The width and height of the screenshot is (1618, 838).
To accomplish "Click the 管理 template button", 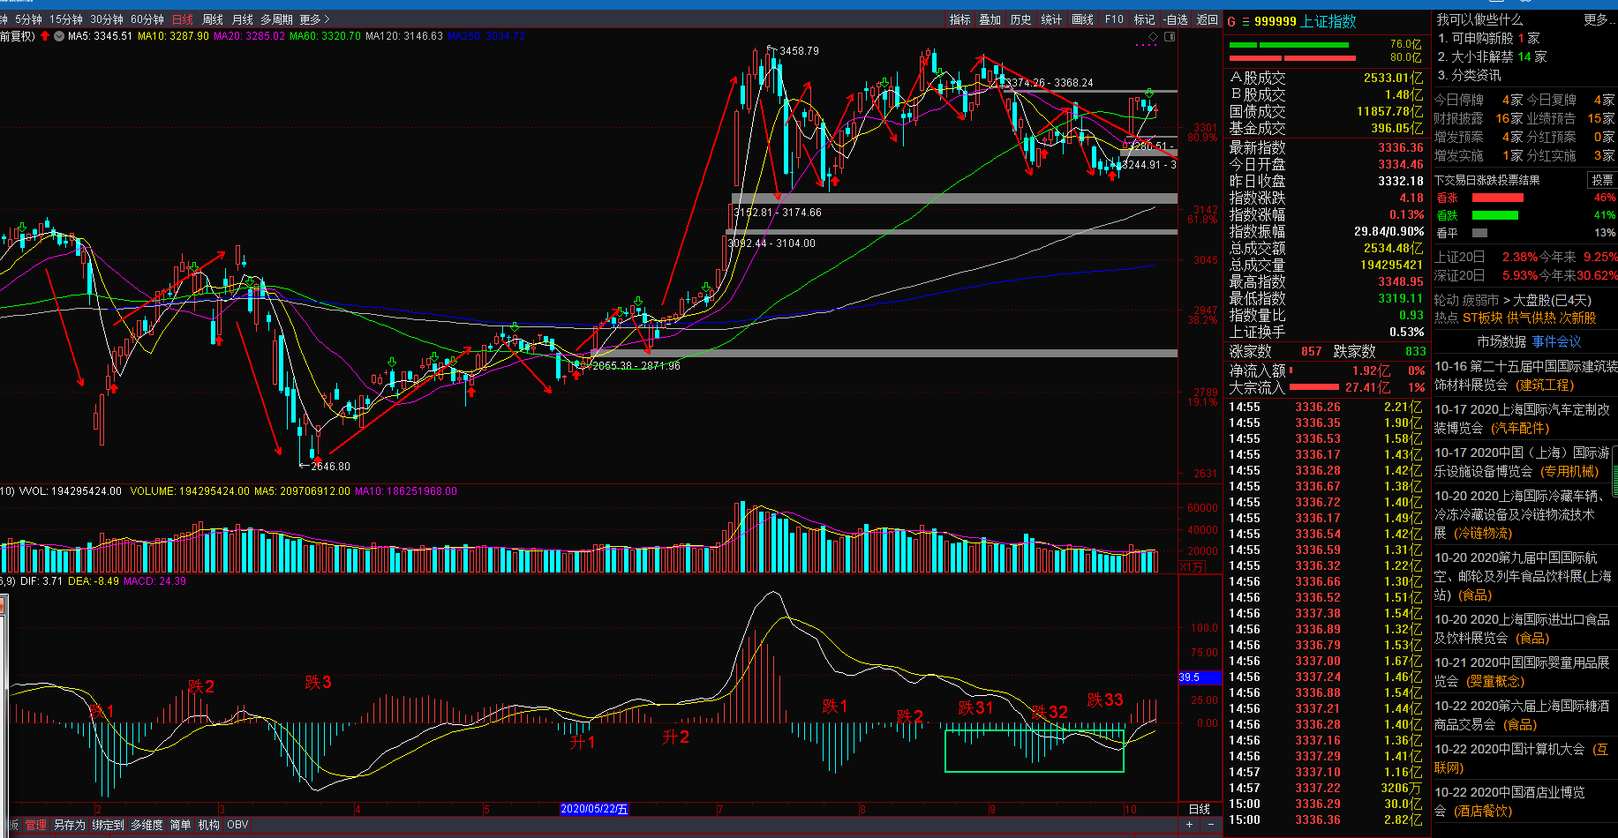I will (x=35, y=825).
